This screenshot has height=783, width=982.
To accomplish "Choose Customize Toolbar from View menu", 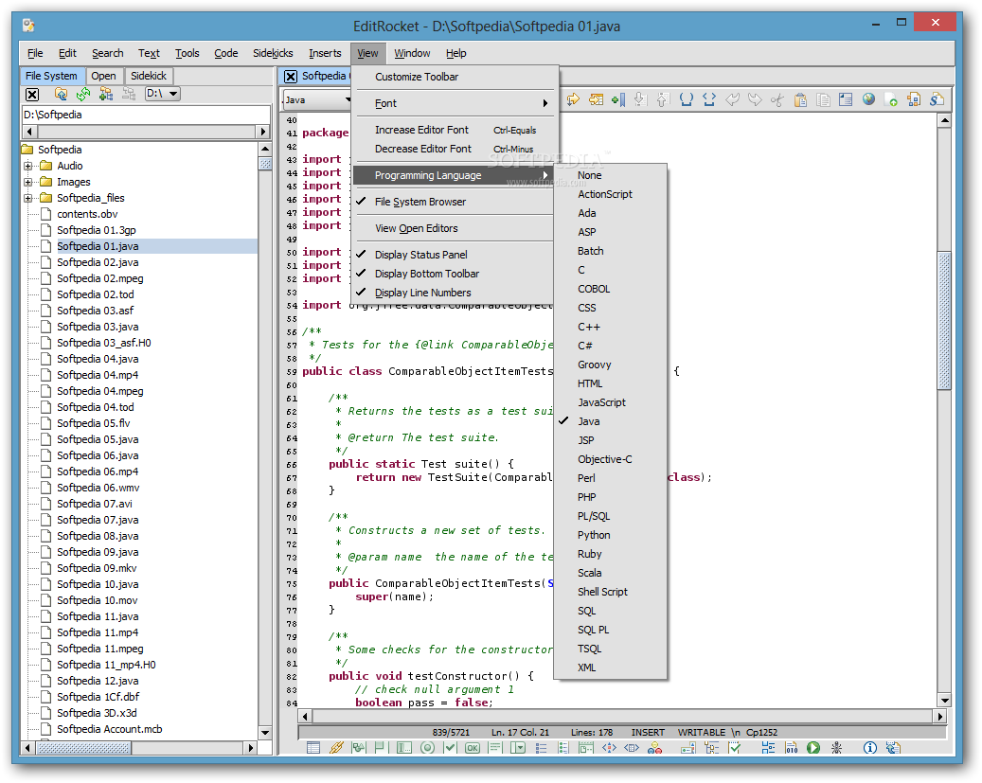I will [x=454, y=77].
